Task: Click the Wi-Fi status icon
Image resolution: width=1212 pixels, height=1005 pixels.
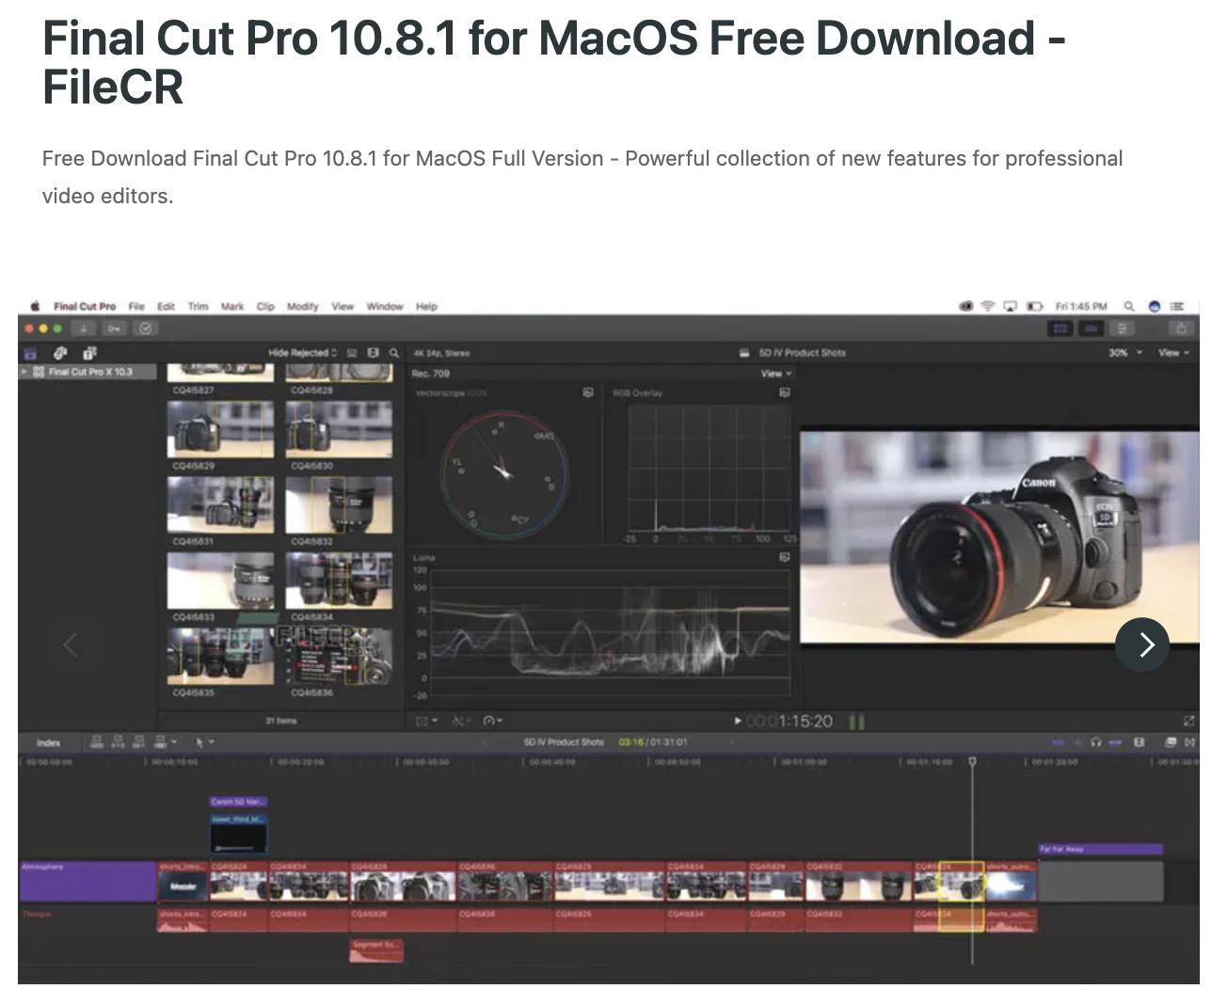Action: coord(987,307)
